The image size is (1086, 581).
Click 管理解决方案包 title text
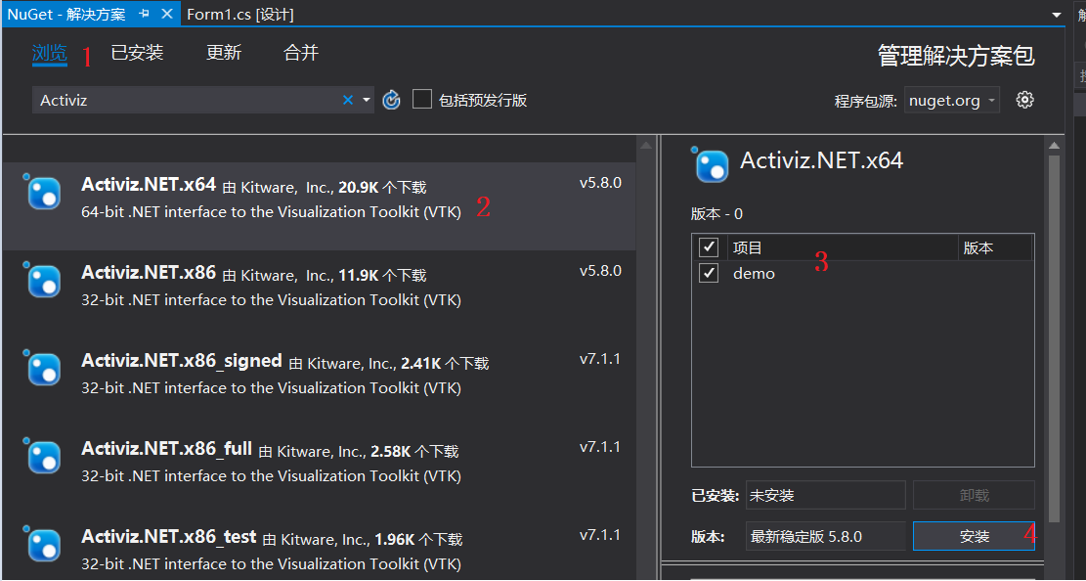[957, 56]
